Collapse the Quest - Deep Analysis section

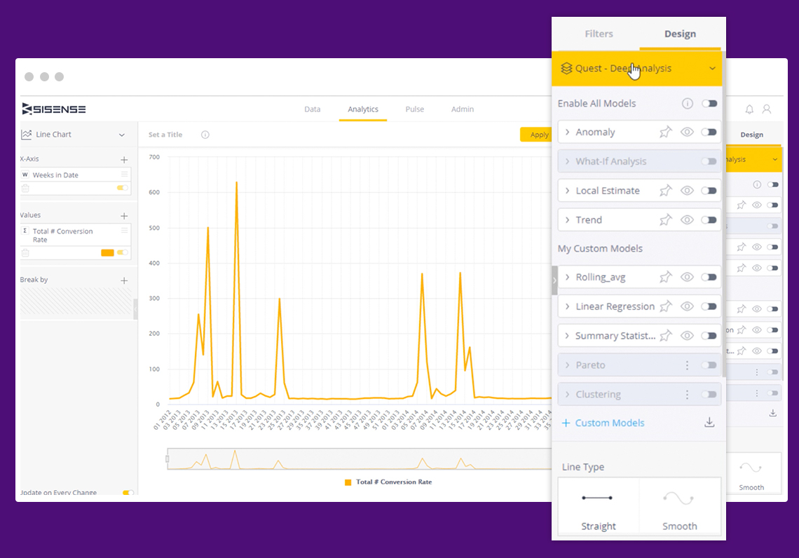pyautogui.click(x=712, y=69)
